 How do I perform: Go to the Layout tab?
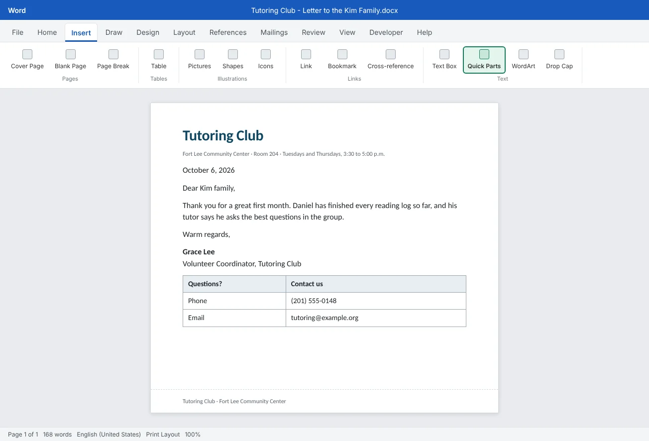tap(184, 32)
